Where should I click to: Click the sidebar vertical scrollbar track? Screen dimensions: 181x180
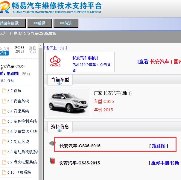(x=40, y=114)
